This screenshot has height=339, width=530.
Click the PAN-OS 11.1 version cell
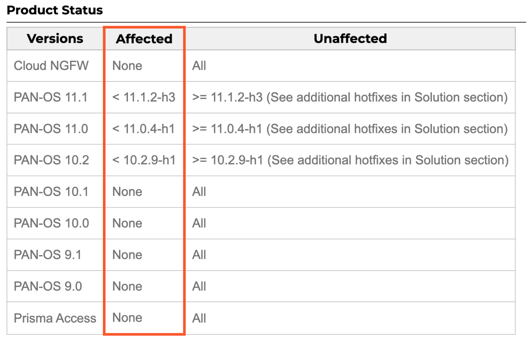click(51, 97)
